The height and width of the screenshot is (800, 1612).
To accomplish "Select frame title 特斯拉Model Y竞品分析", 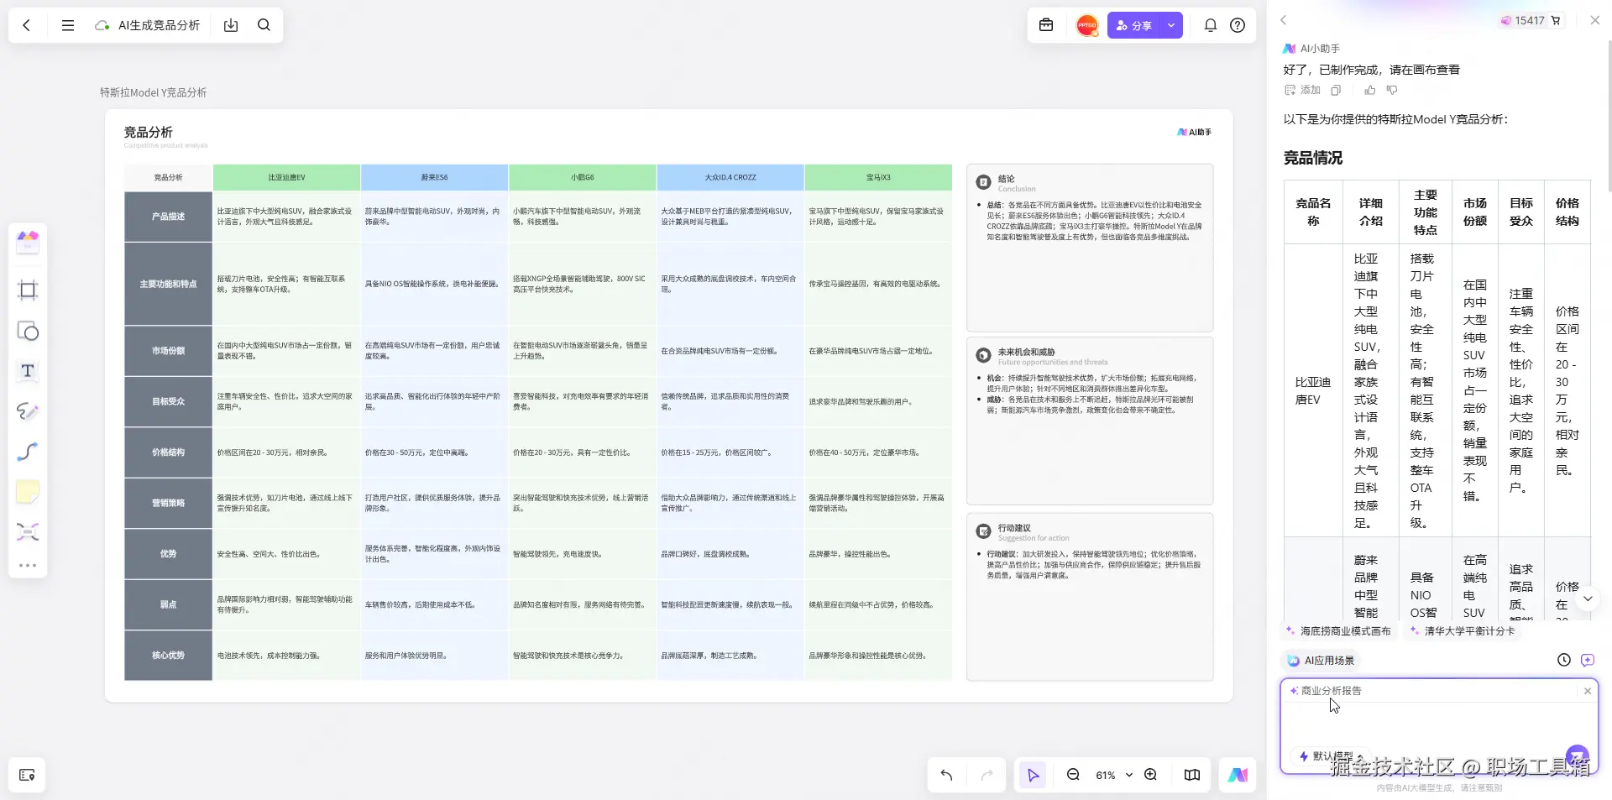I will [x=153, y=92].
